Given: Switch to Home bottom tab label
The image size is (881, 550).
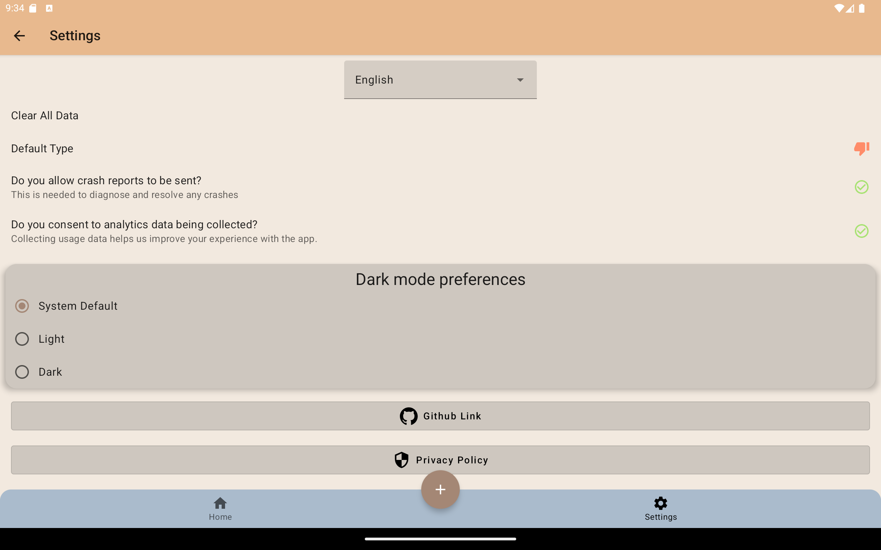Looking at the screenshot, I should [x=220, y=517].
